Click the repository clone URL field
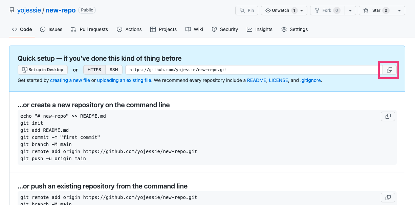This screenshot has height=205, width=415. click(x=254, y=70)
